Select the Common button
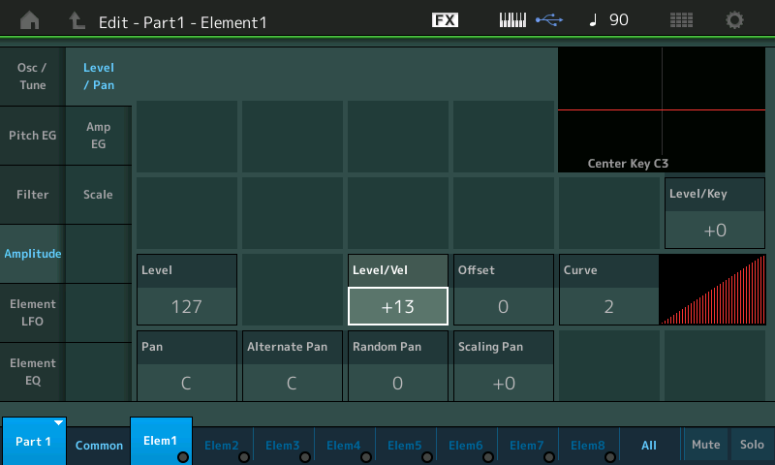This screenshot has height=465, width=775. 100,446
